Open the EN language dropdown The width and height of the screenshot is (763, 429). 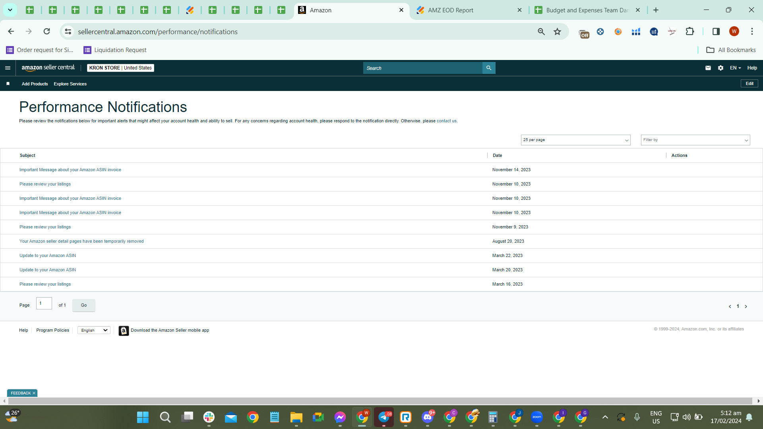(x=735, y=68)
